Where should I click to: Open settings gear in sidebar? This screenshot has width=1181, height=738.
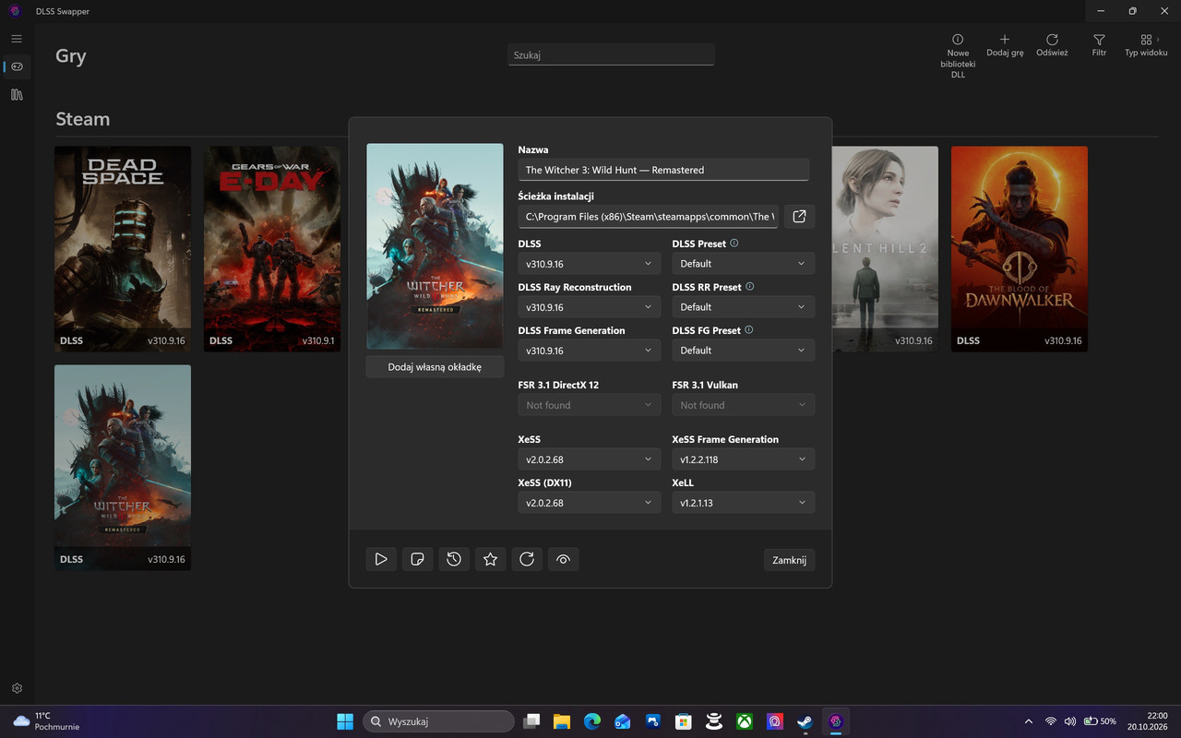[17, 688]
